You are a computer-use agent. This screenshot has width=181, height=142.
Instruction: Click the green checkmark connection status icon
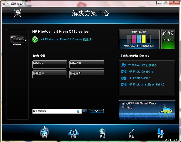pyautogui.click(x=35, y=40)
